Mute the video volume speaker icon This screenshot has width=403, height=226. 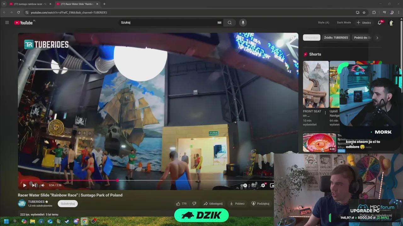(43, 185)
